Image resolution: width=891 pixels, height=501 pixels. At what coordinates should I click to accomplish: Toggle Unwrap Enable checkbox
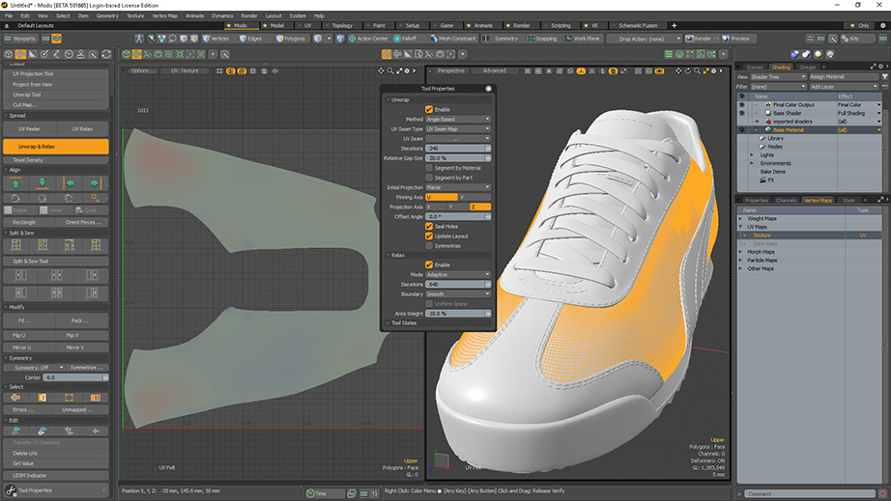pos(429,109)
